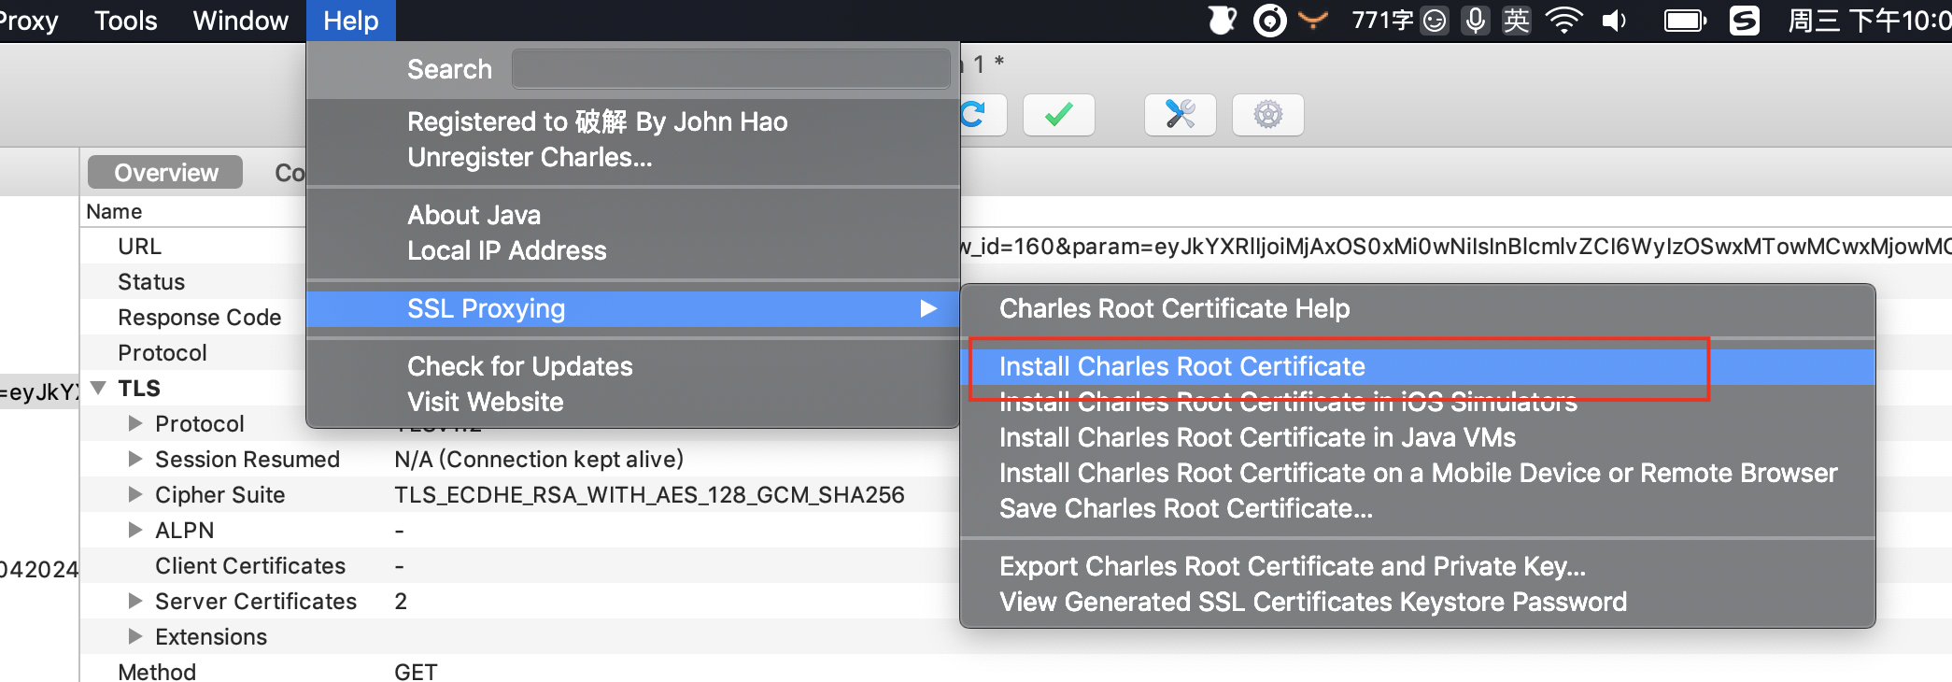The image size is (1952, 682).
Task: Expand the Cipher Suite row
Action: tap(135, 494)
